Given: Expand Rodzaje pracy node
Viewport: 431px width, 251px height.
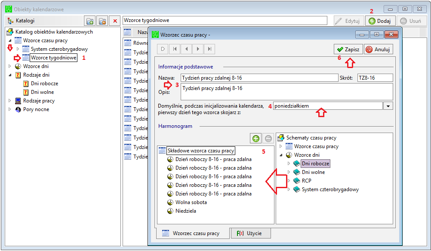Looking at the screenshot, I should click(x=10, y=101).
